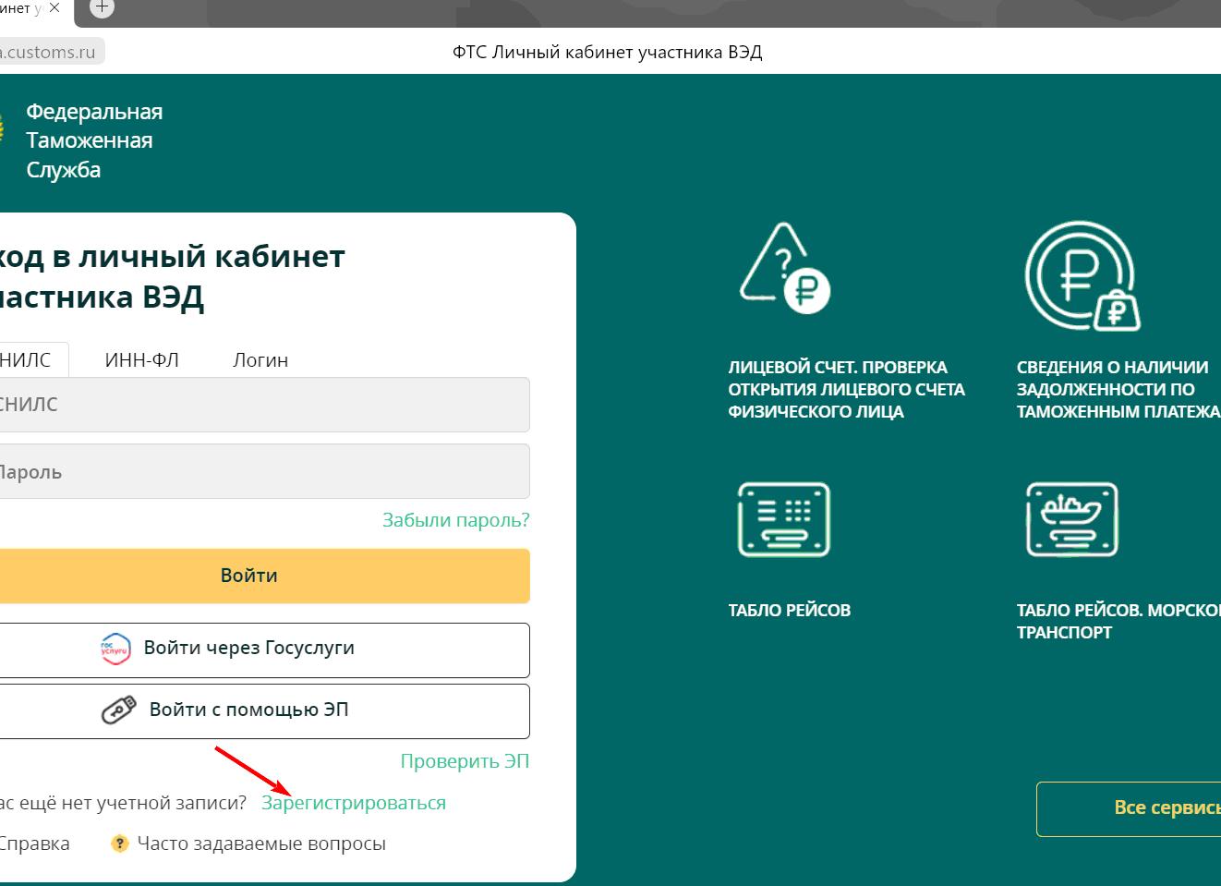The image size is (1221, 886).
Task: Focus the СНИЛС input field
Action: click(264, 405)
